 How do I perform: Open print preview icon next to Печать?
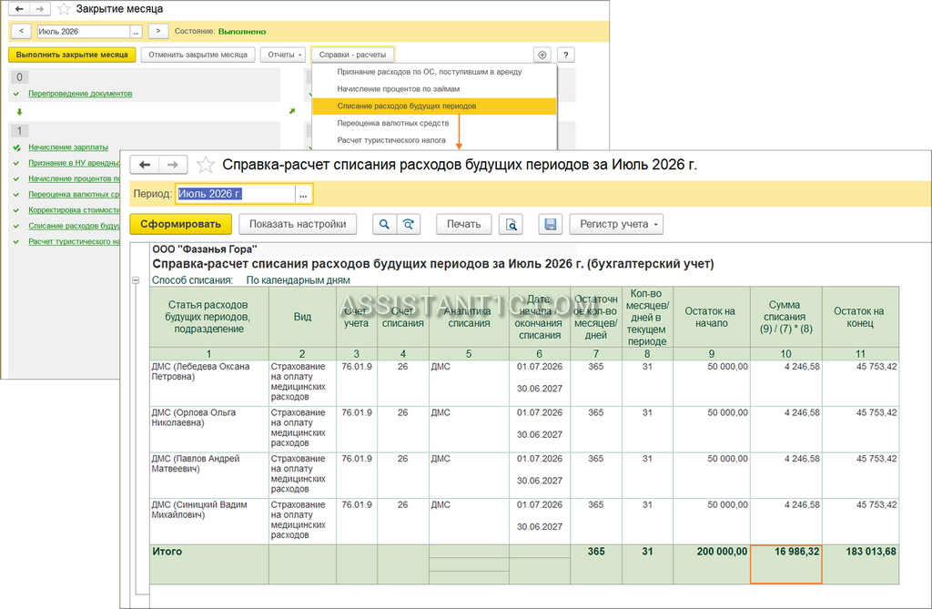pyautogui.click(x=512, y=224)
